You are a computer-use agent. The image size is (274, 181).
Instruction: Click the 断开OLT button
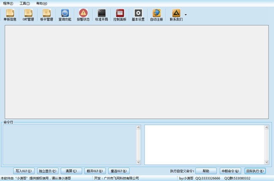(95, 171)
